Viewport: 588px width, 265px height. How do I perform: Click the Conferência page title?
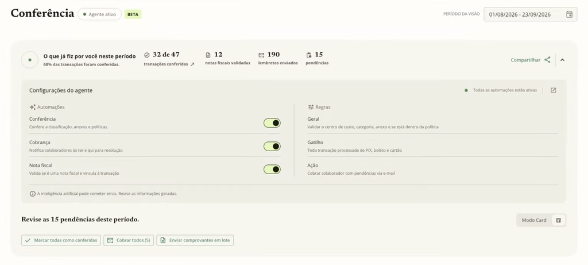tap(42, 13)
